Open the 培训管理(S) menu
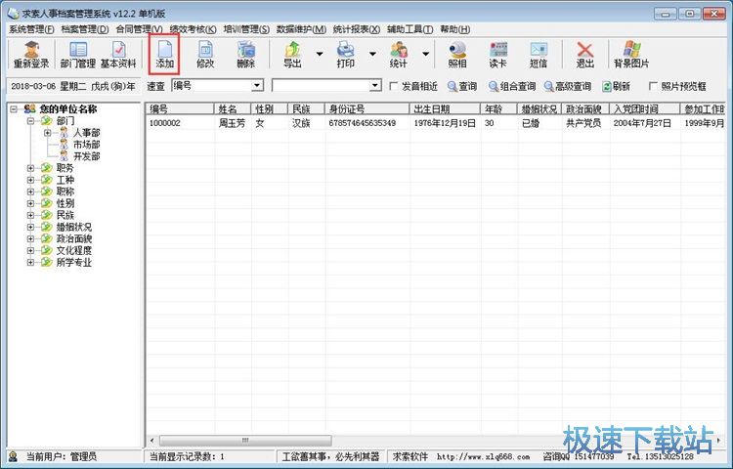 [x=246, y=29]
